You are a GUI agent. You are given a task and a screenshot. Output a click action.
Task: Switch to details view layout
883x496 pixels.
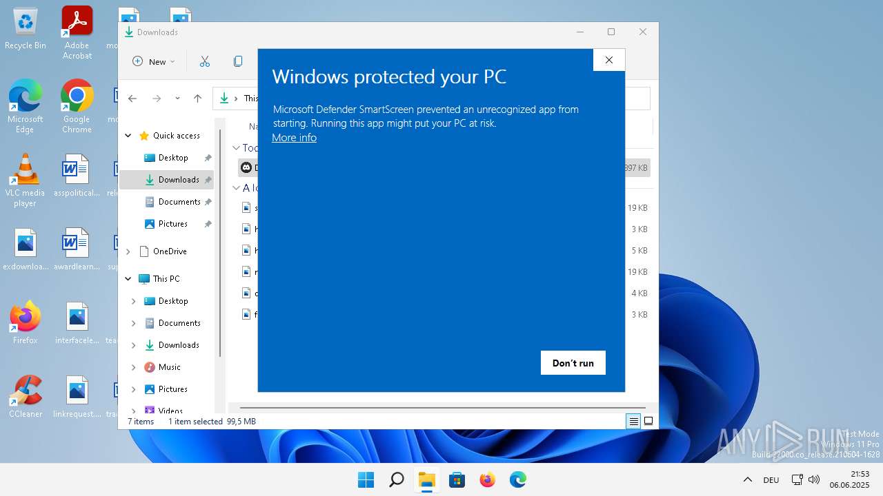coord(634,422)
